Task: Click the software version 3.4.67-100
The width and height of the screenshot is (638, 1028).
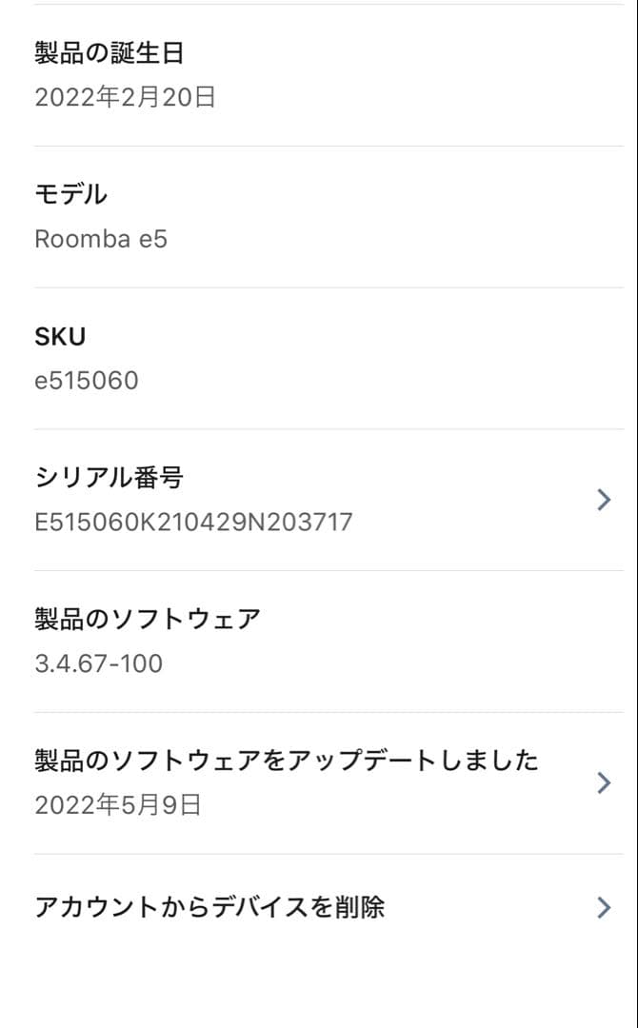Action: [x=97, y=663]
